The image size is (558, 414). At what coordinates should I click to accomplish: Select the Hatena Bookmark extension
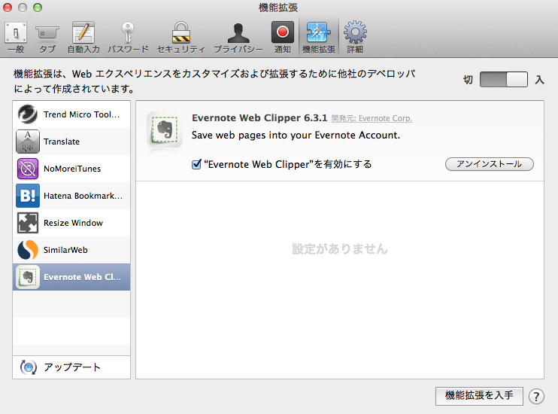72,196
